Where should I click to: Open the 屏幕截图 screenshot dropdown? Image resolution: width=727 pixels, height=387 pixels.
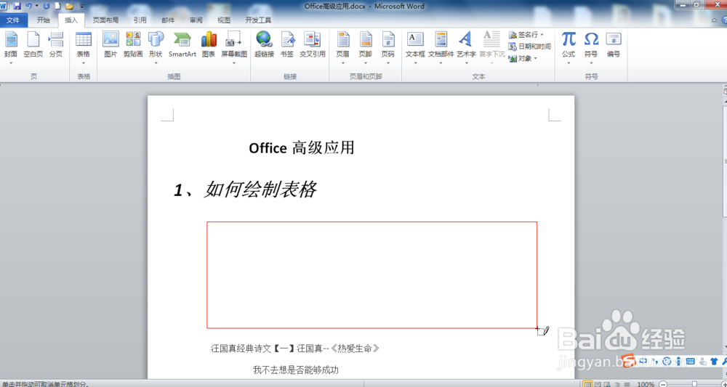pyautogui.click(x=234, y=48)
